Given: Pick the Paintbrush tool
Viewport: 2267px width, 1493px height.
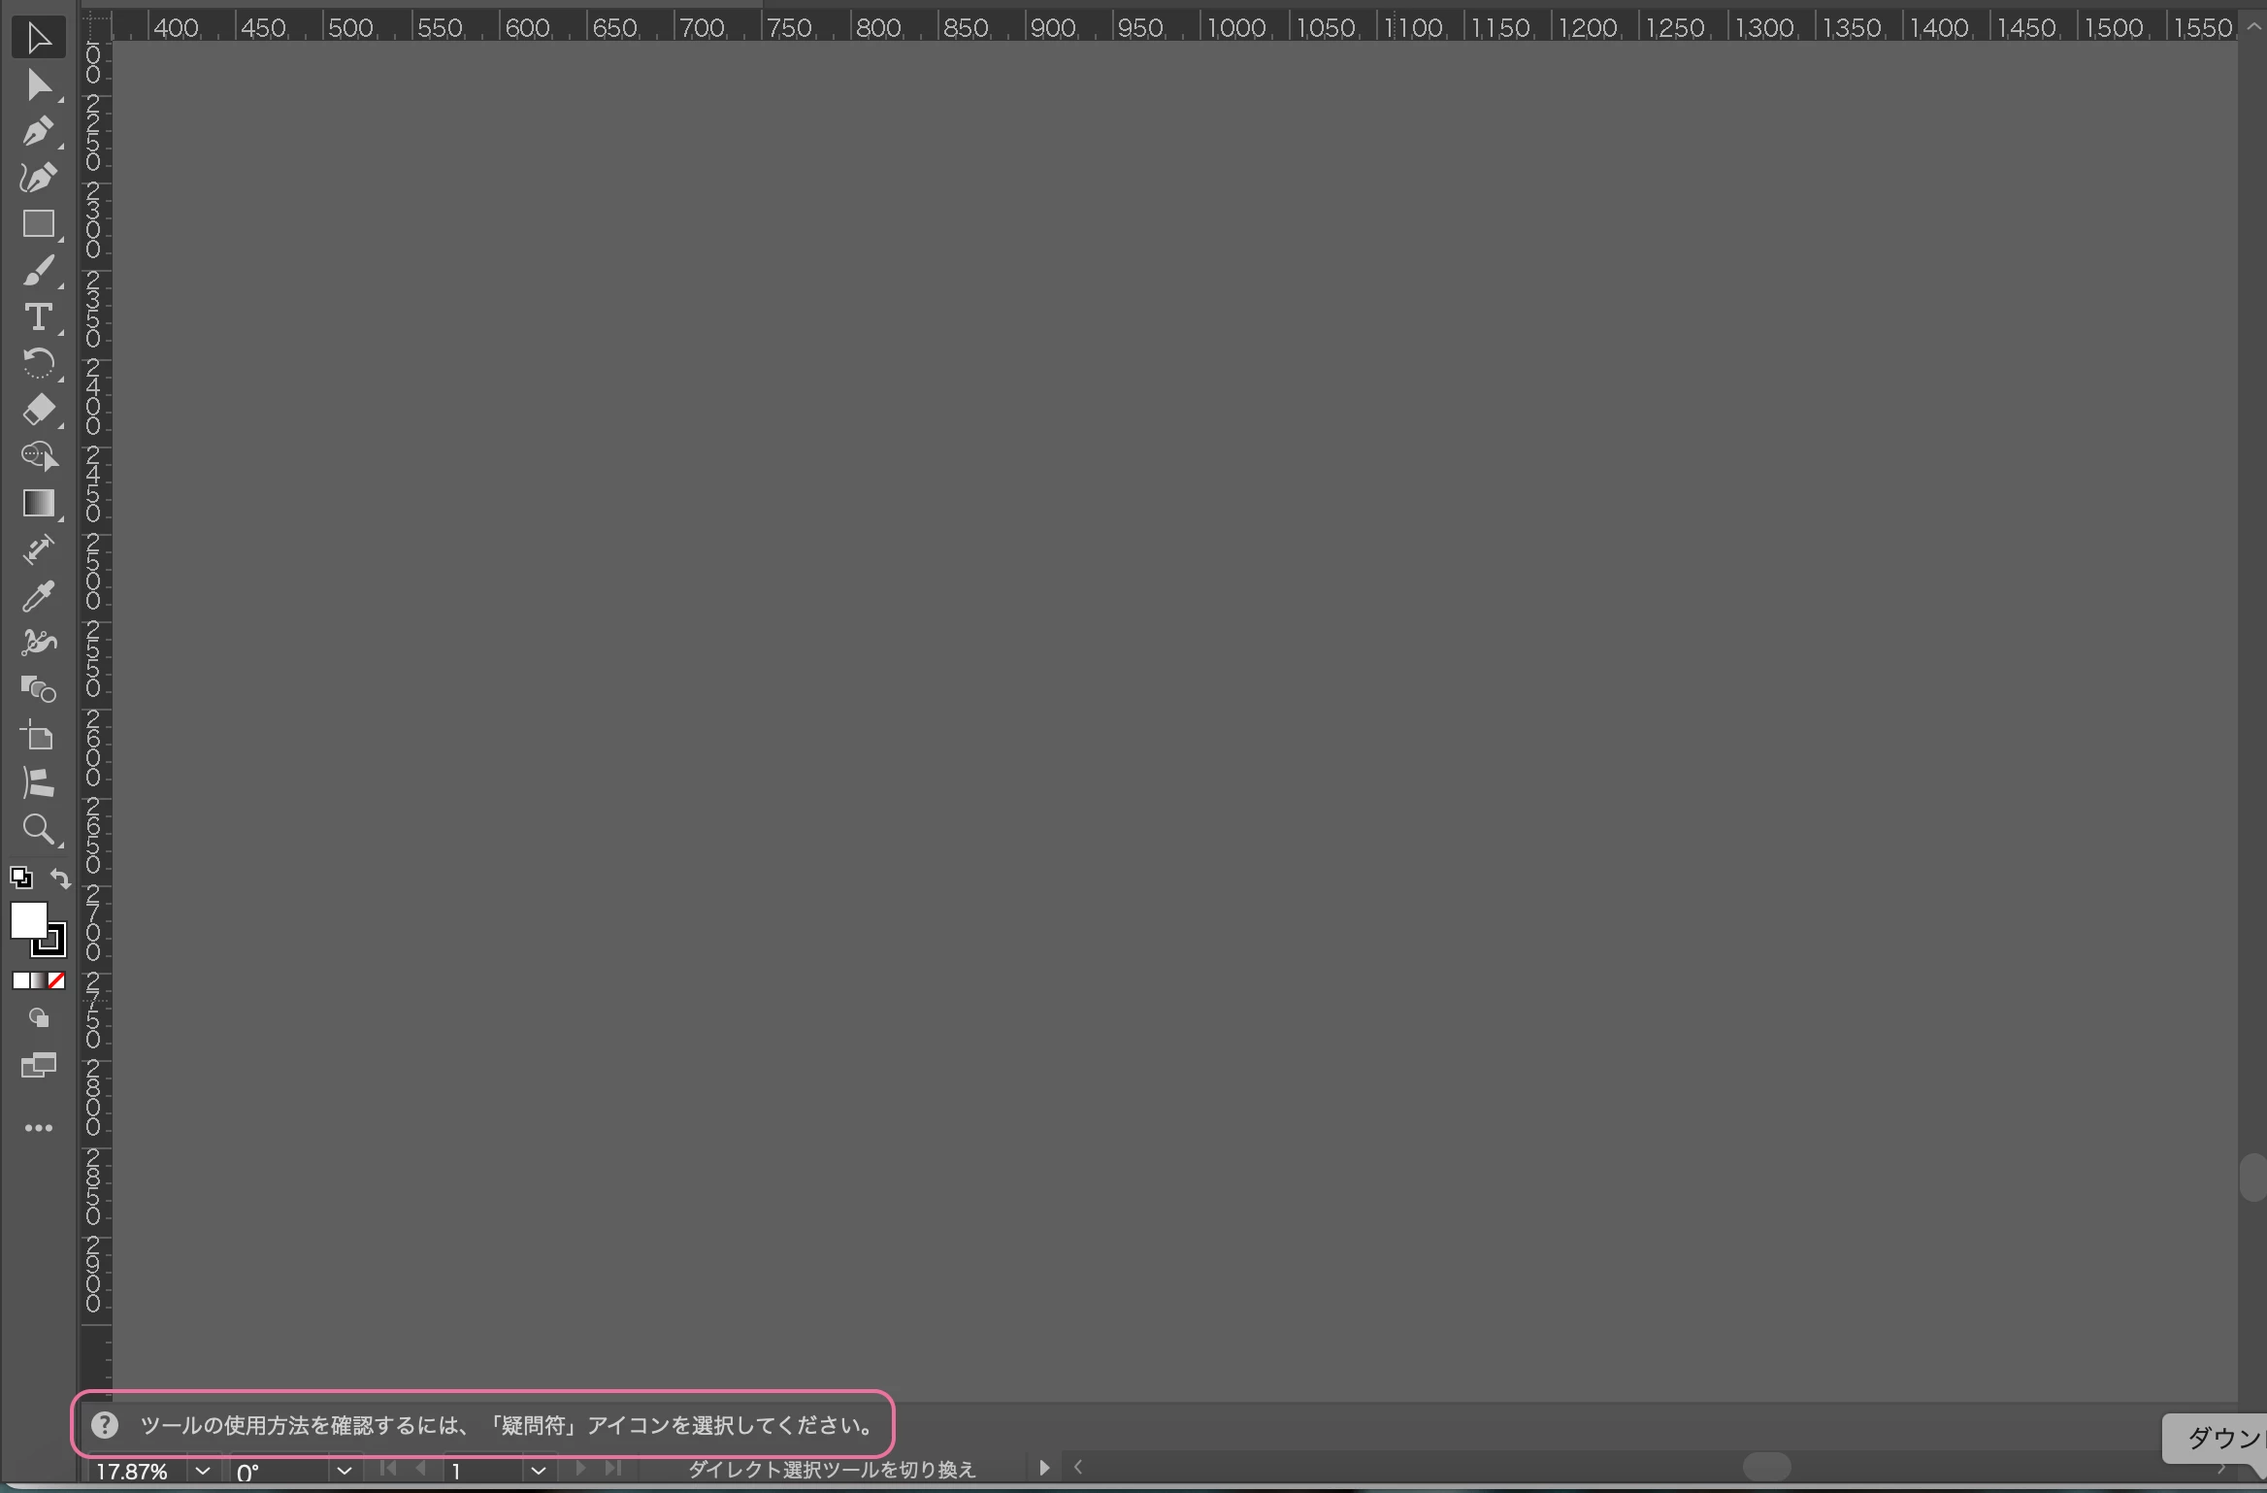Looking at the screenshot, I should (39, 271).
